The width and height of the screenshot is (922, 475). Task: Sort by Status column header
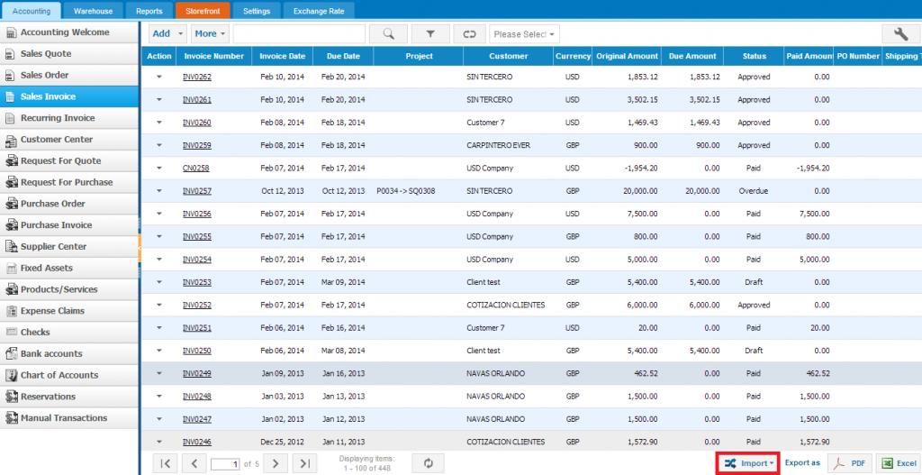[754, 57]
